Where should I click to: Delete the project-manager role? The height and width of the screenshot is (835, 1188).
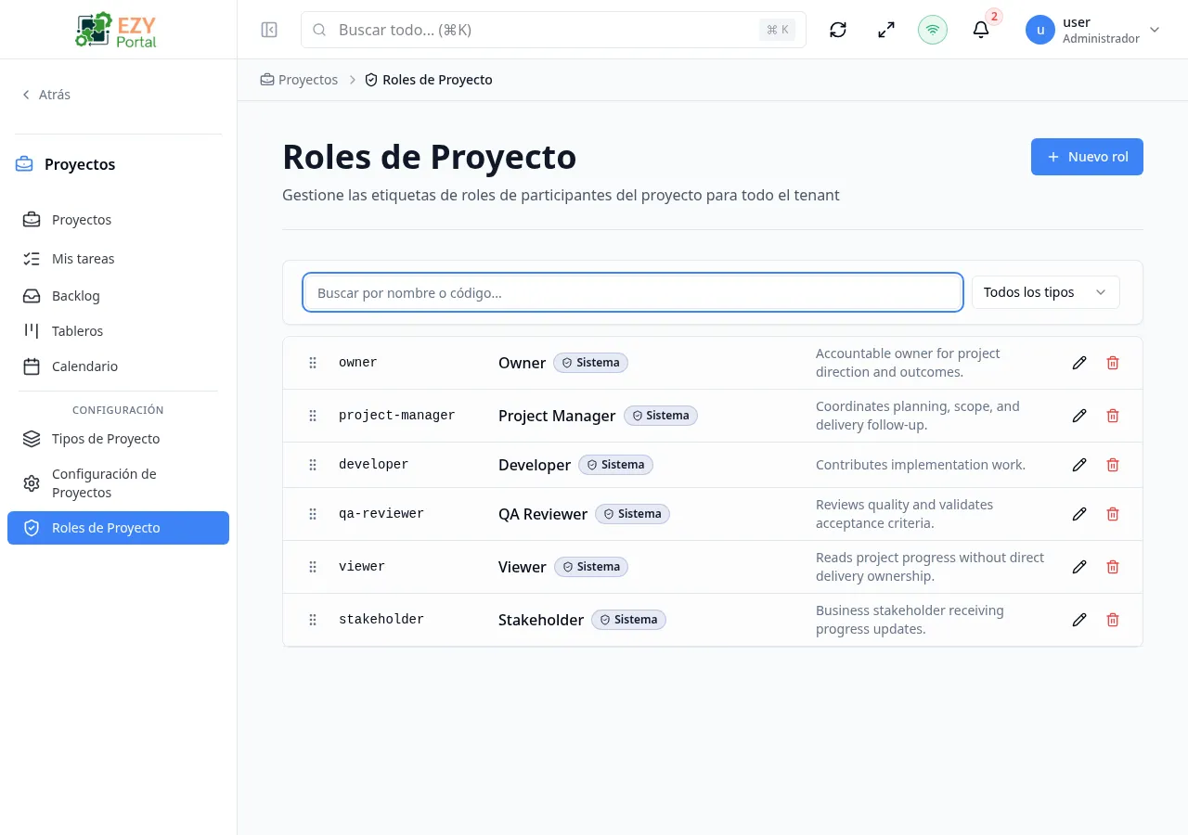1113,416
